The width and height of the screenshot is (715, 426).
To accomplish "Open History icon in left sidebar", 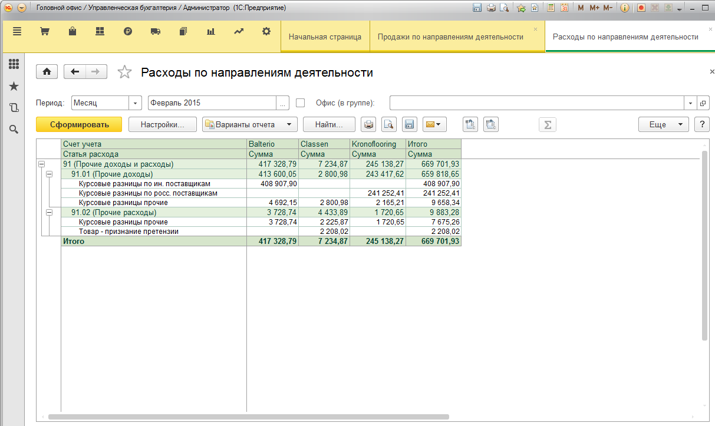I will click(x=14, y=108).
